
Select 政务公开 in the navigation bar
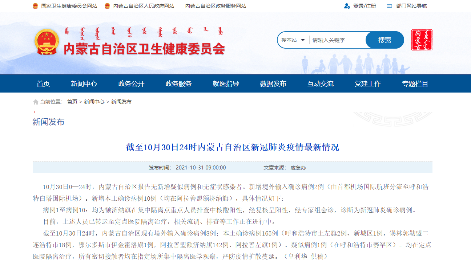point(131,84)
